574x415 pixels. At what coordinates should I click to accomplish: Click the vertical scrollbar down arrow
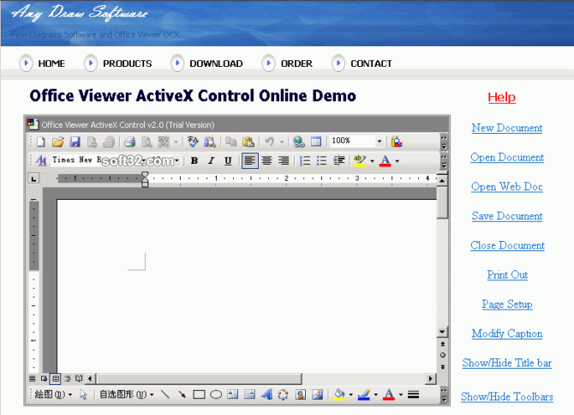pyautogui.click(x=442, y=332)
